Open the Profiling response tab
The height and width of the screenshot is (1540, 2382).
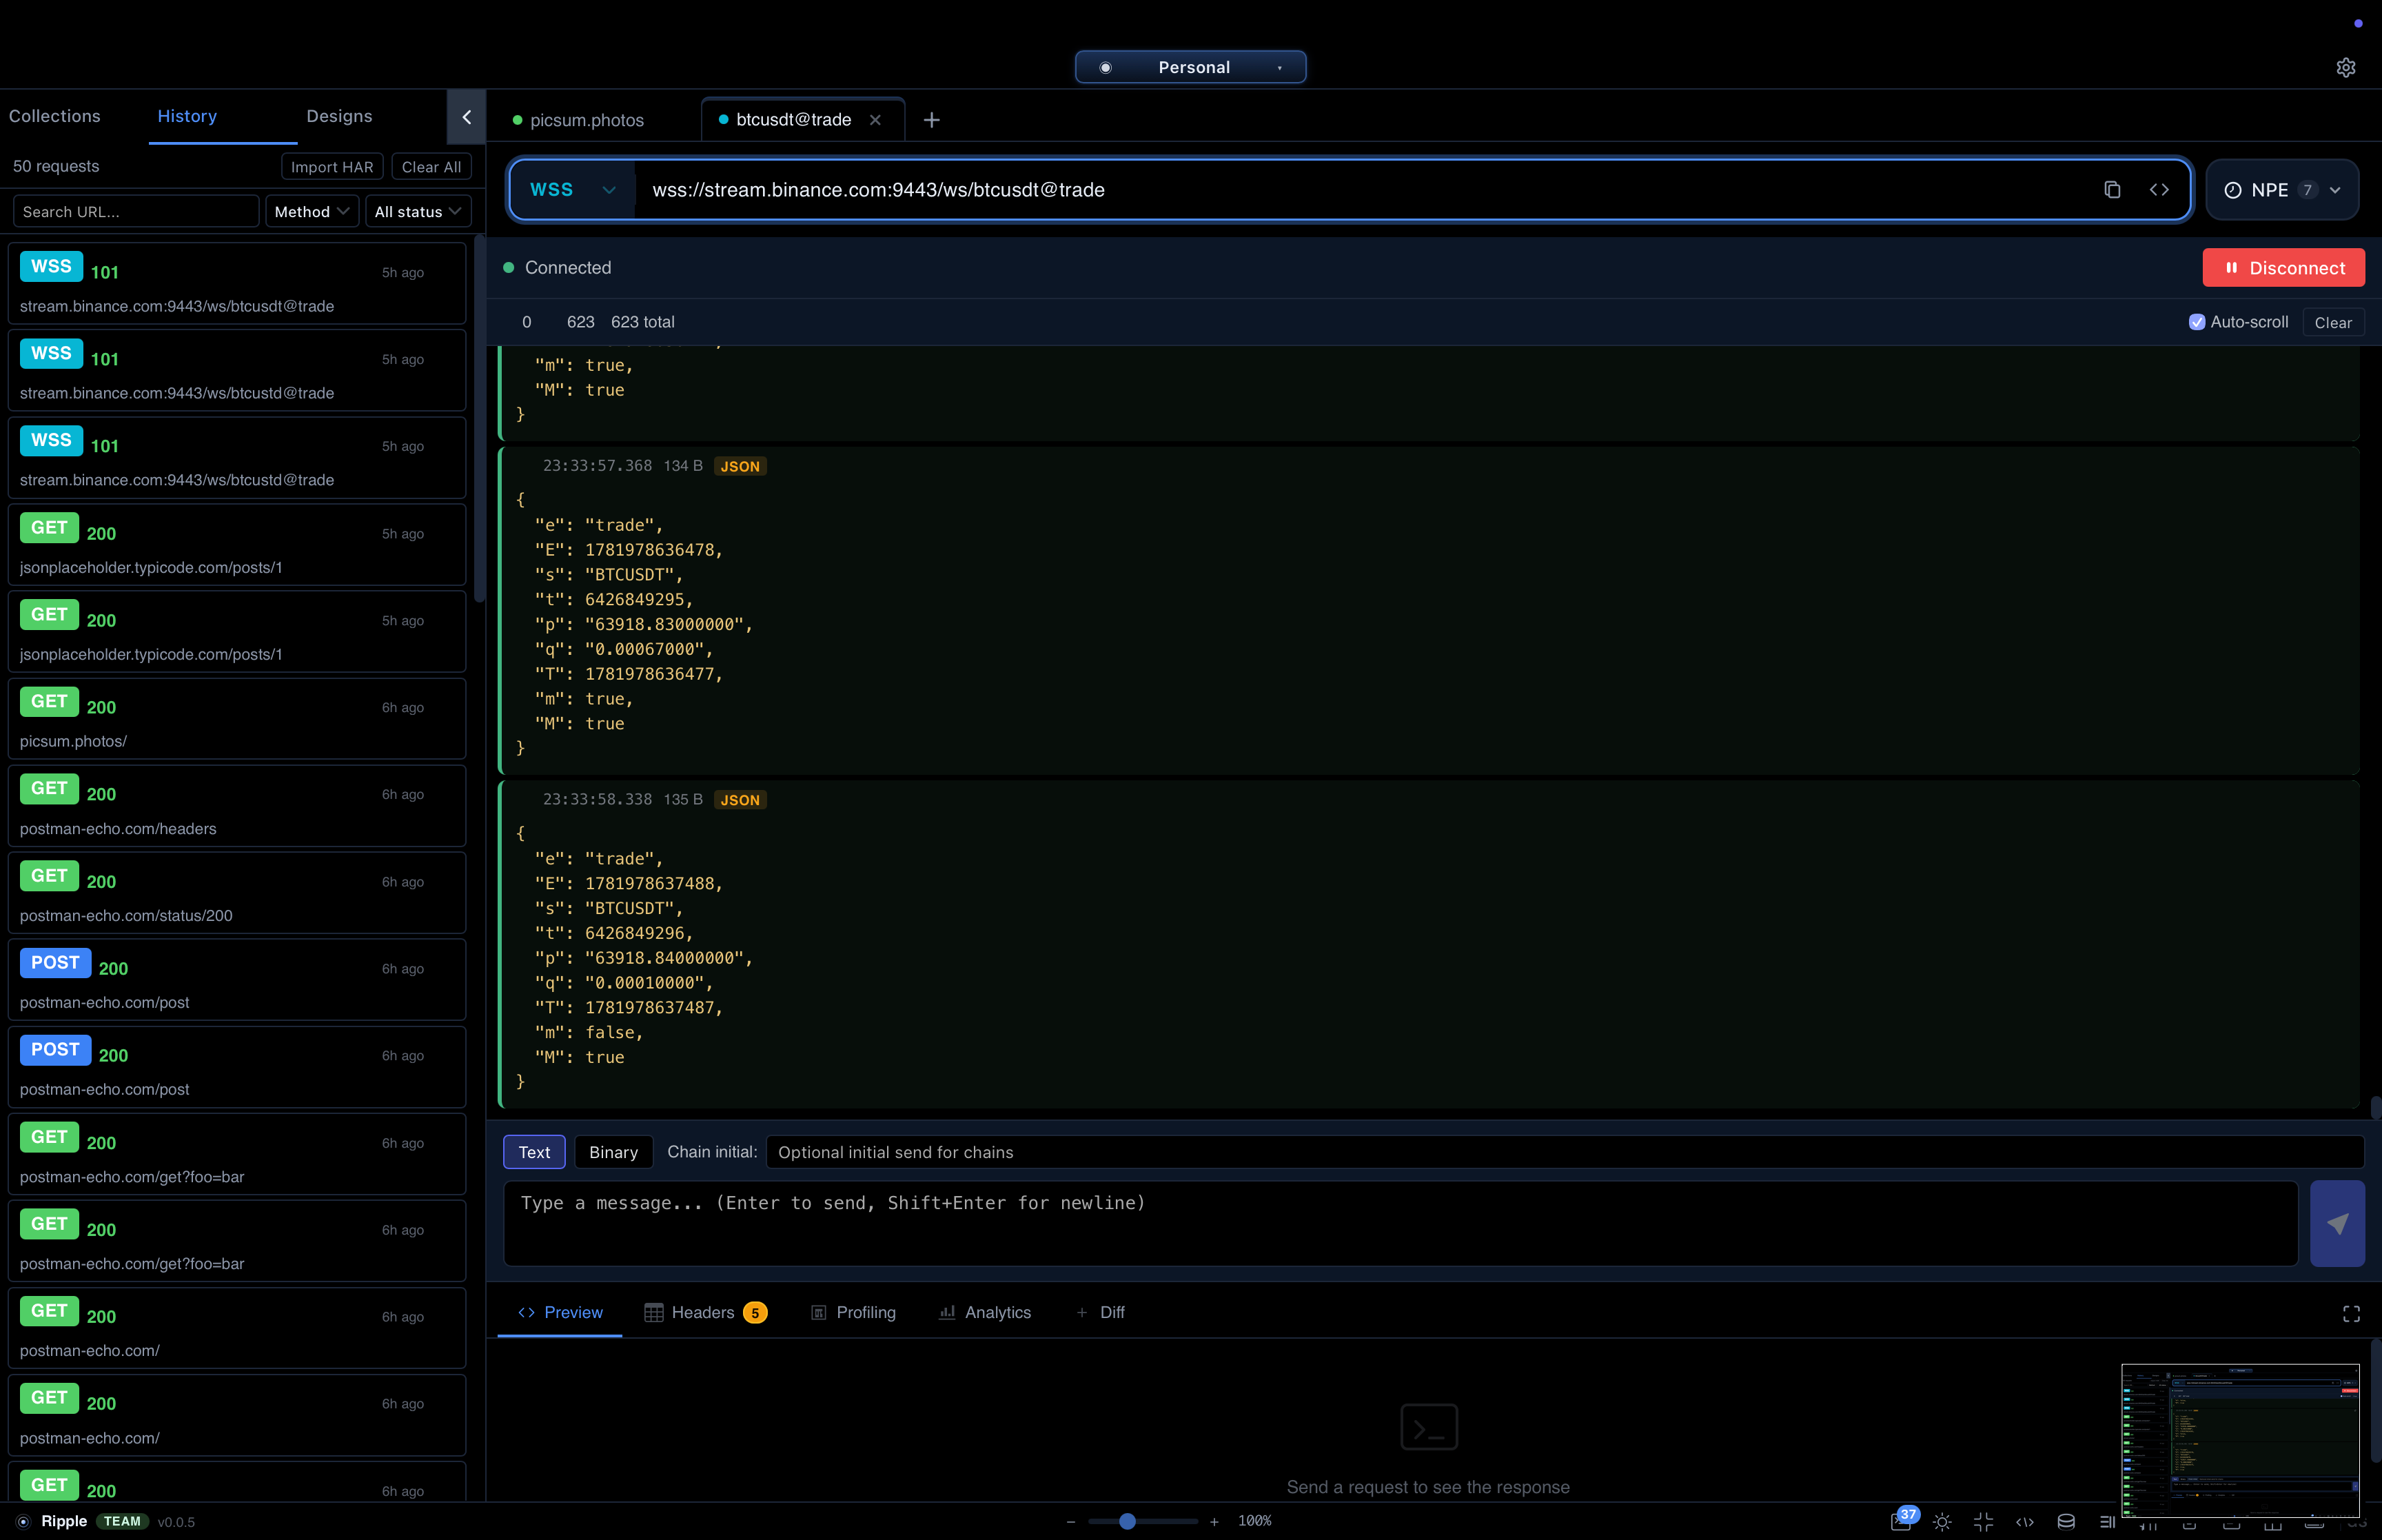point(853,1313)
